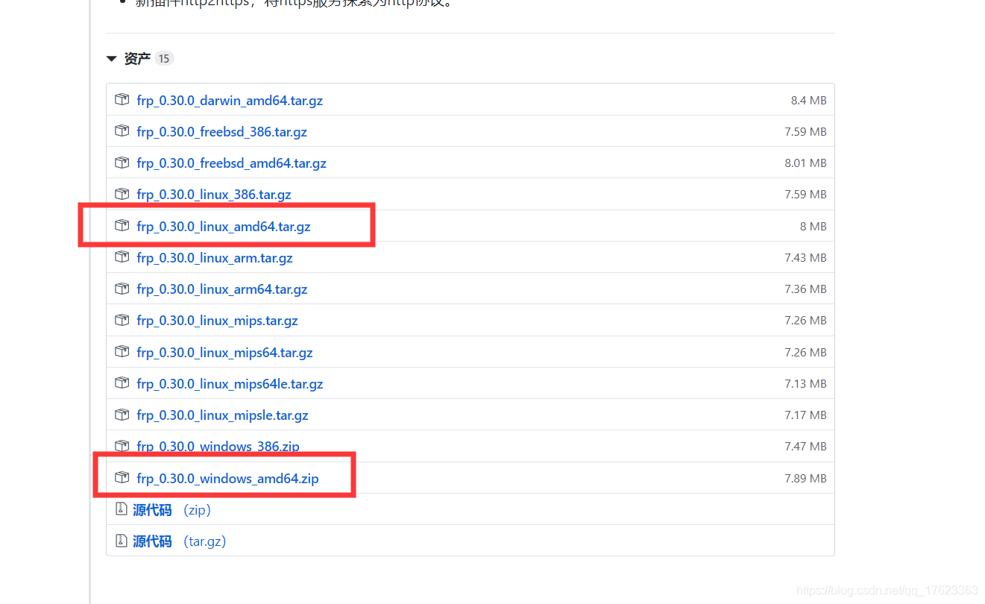Download frp_0.30.0_windows_amd64.zip

[x=228, y=478]
